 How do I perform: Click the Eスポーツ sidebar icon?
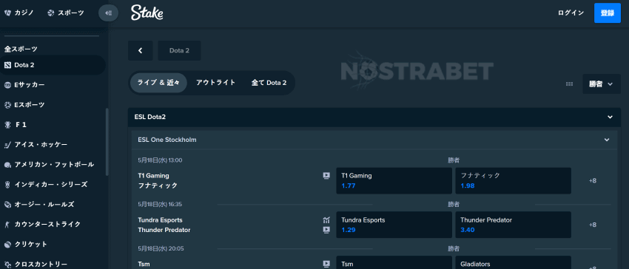click(x=7, y=105)
